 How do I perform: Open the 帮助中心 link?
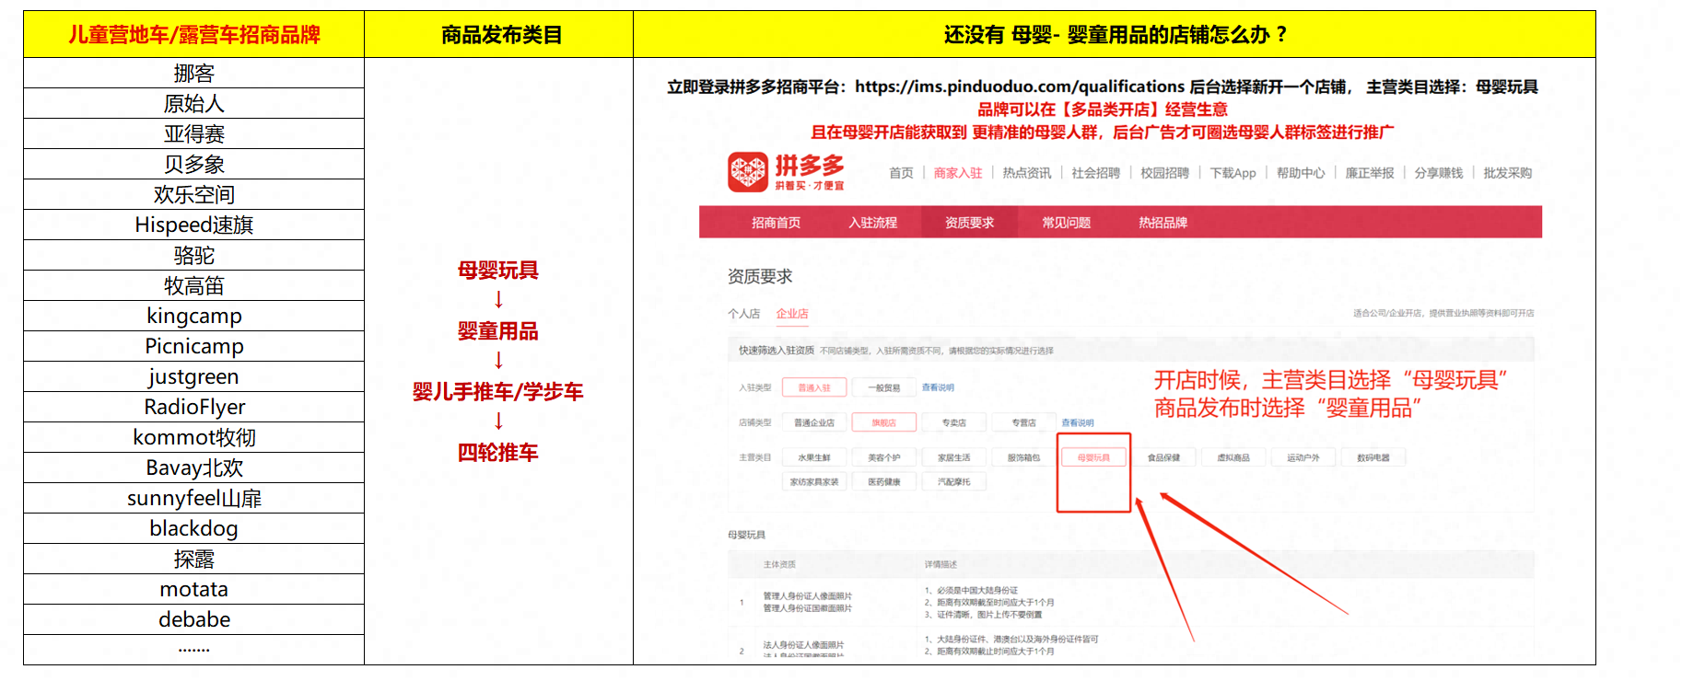click(x=1301, y=173)
